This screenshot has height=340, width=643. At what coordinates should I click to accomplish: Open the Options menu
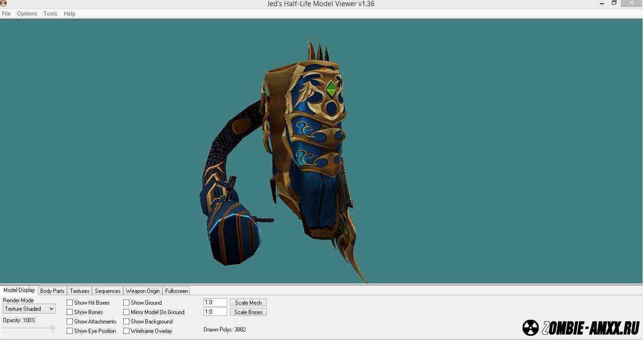click(27, 14)
